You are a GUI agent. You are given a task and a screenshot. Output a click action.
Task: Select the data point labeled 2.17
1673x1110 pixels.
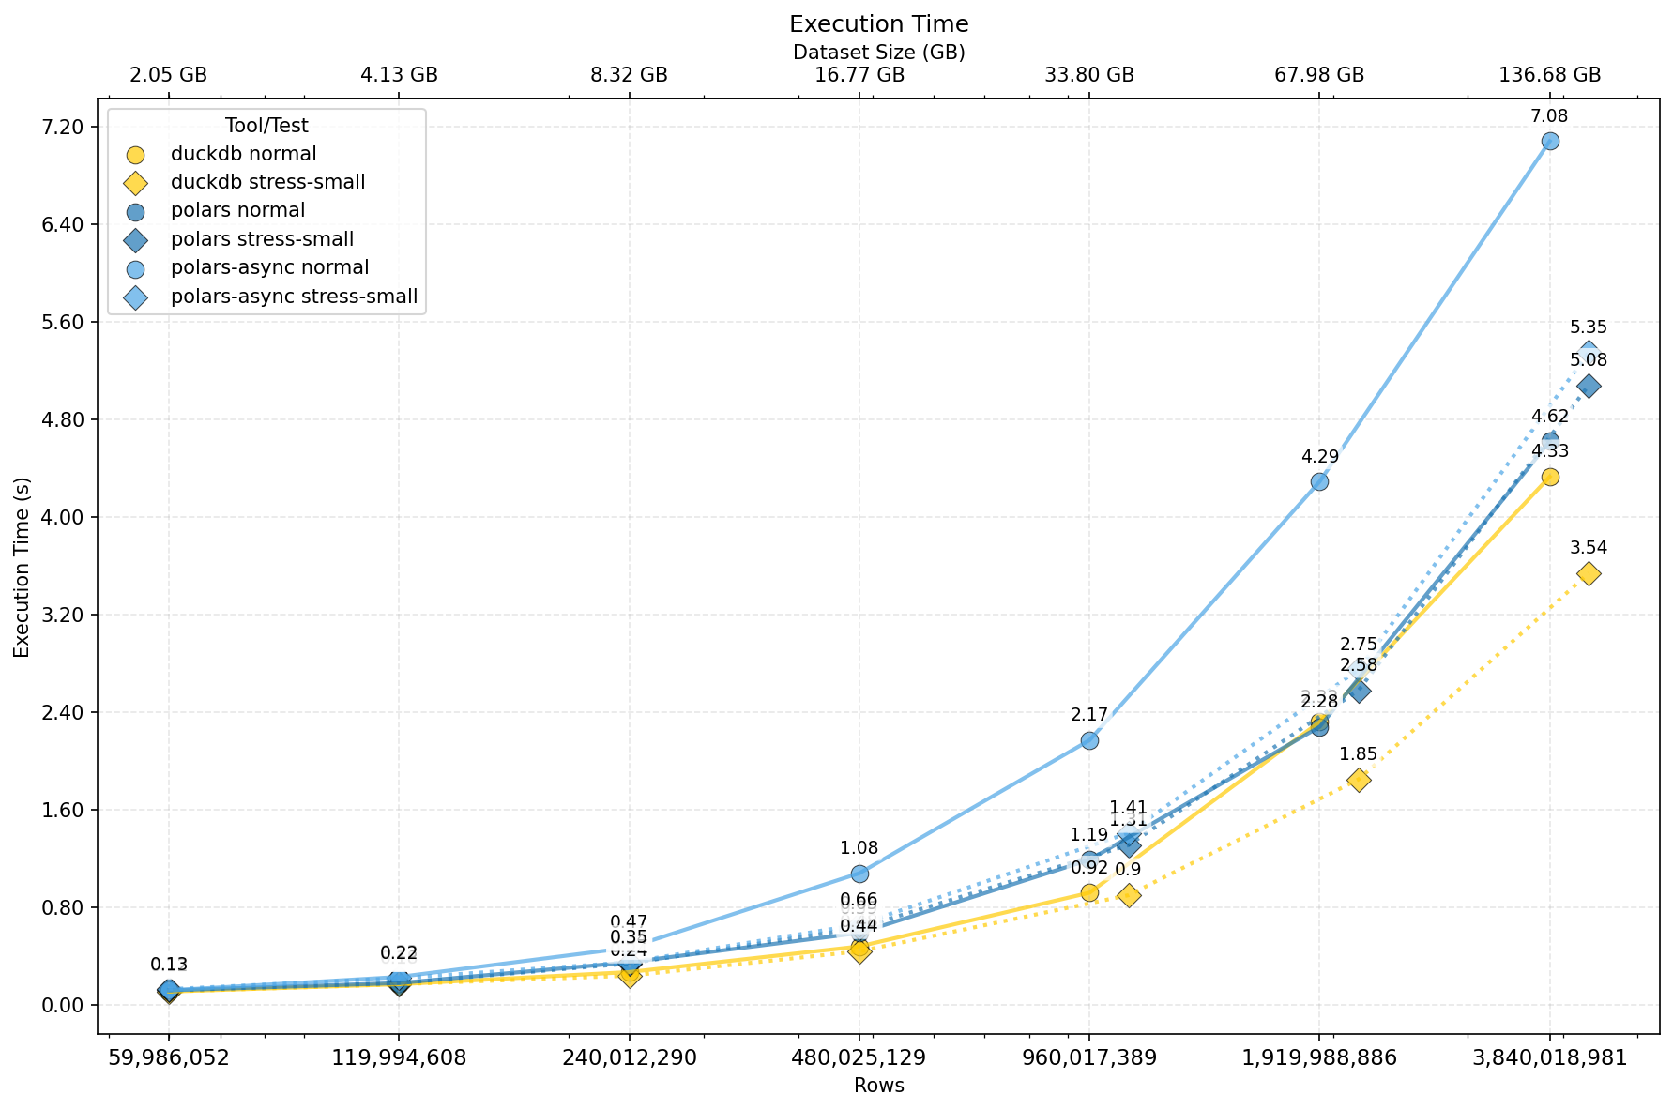pos(1089,740)
